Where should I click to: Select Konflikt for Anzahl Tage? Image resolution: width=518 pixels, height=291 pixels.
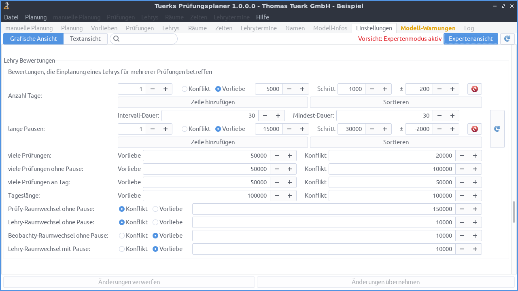point(184,89)
